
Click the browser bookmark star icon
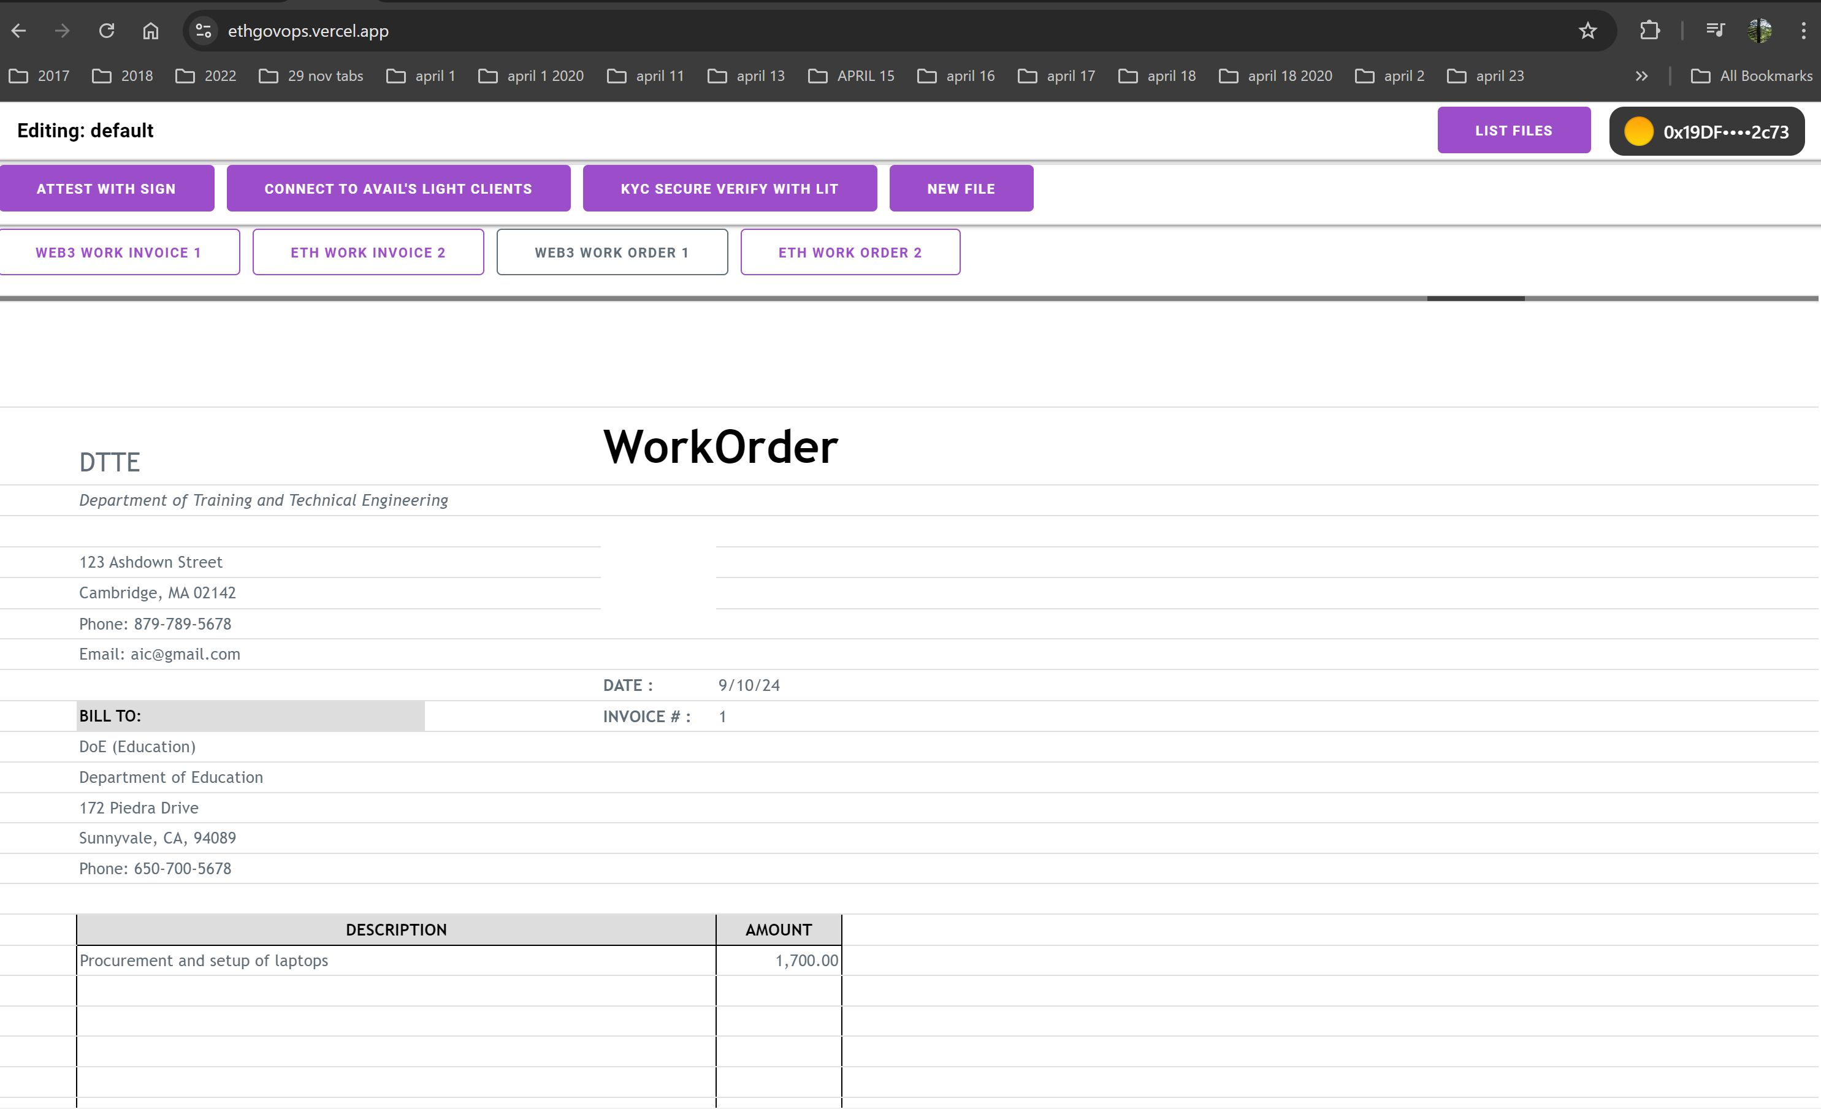coord(1588,31)
